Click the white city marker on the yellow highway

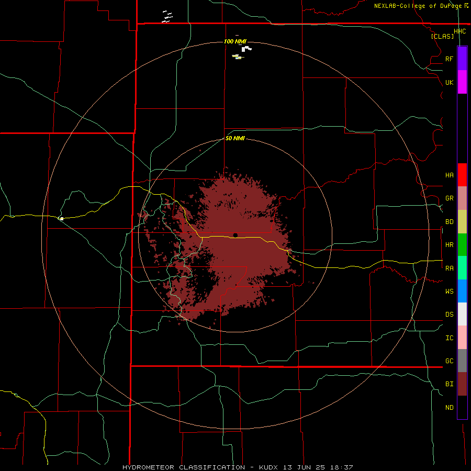click(62, 219)
